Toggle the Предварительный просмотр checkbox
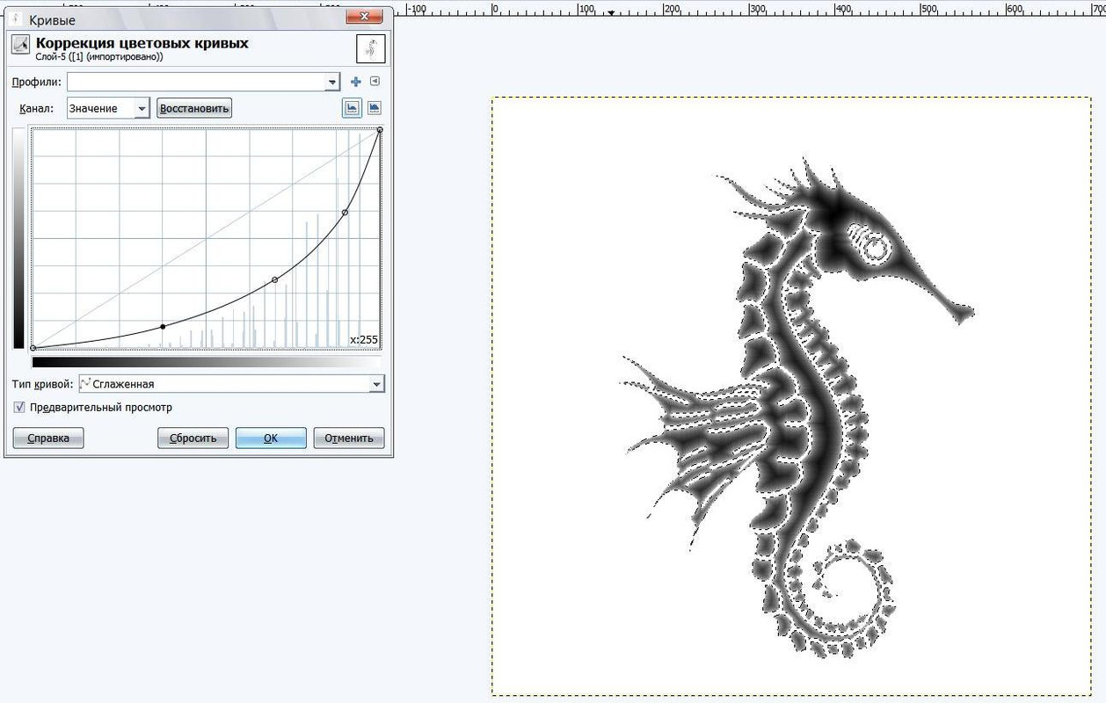This screenshot has width=1106, height=703. (19, 408)
